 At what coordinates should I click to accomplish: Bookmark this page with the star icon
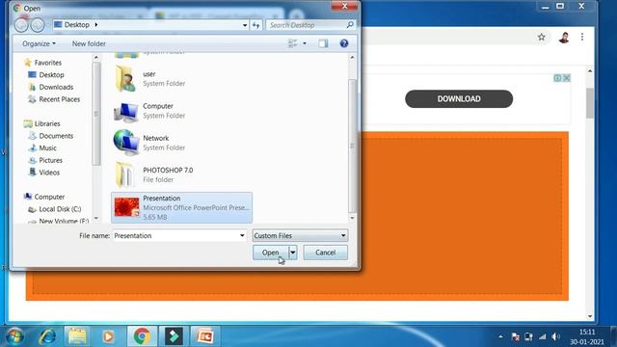point(542,37)
